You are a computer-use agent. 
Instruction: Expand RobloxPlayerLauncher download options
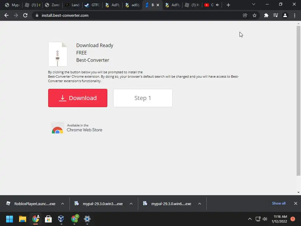[63, 204]
